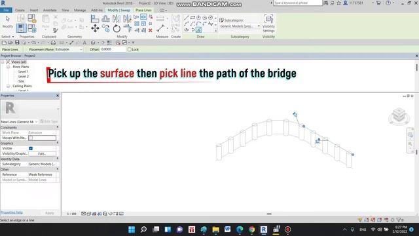Collapse the Ceiling Plans tree node

(8, 86)
